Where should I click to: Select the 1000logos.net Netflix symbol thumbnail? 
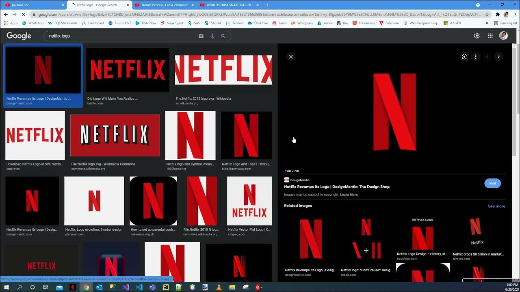(x=190, y=135)
